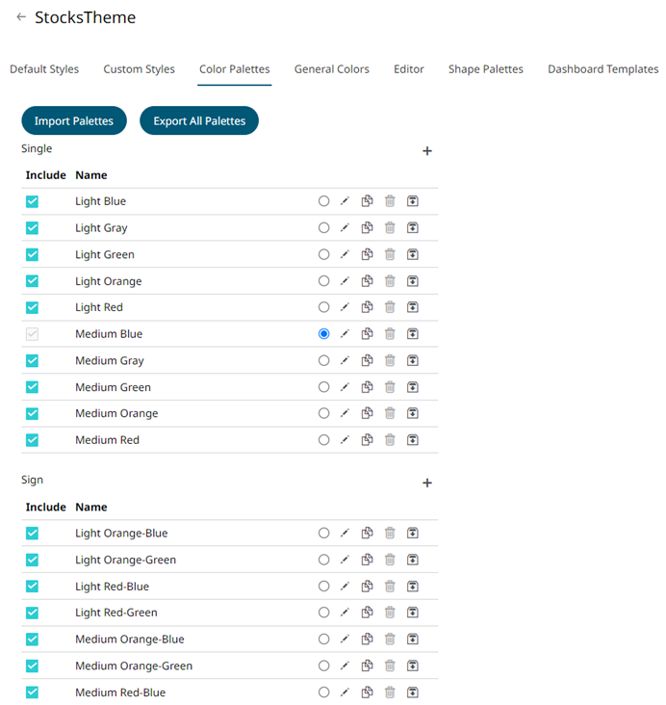Click the Import Palettes button
This screenshot has width=666, height=705.
coord(74,121)
